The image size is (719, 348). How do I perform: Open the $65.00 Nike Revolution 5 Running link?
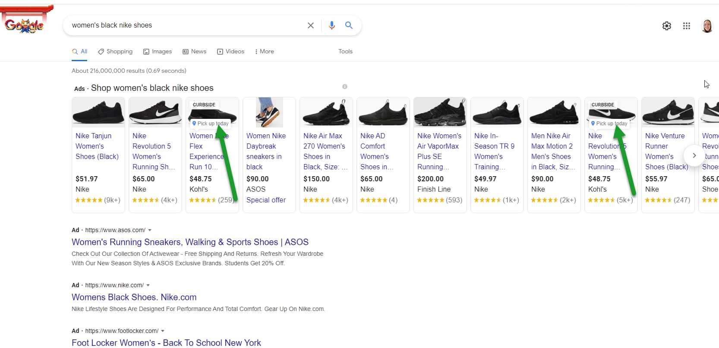pyautogui.click(x=154, y=151)
